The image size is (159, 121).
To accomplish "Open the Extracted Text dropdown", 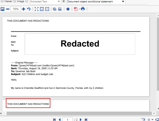I will tap(45, 2).
